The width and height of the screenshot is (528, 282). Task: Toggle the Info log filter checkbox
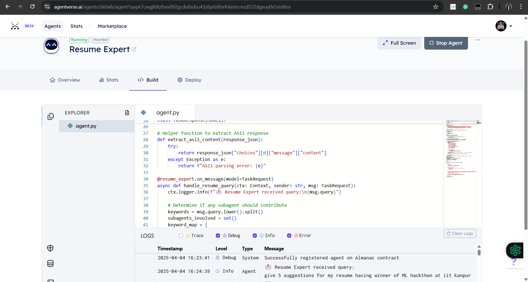pyautogui.click(x=255, y=235)
